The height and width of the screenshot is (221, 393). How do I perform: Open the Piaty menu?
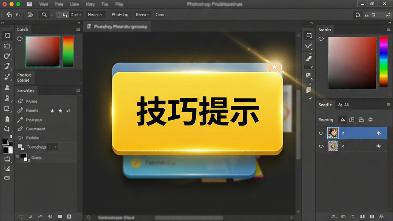(90, 4)
